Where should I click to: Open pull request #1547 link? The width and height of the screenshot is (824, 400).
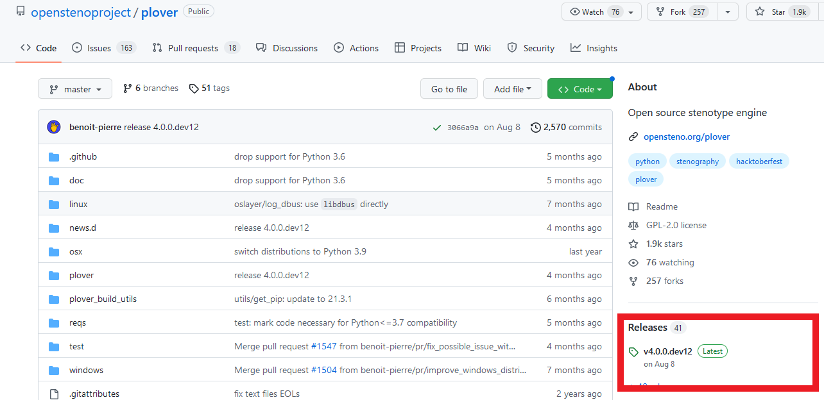point(324,346)
